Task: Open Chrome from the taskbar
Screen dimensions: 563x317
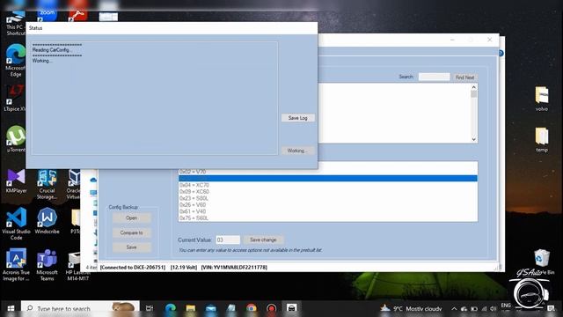Action: (x=252, y=308)
